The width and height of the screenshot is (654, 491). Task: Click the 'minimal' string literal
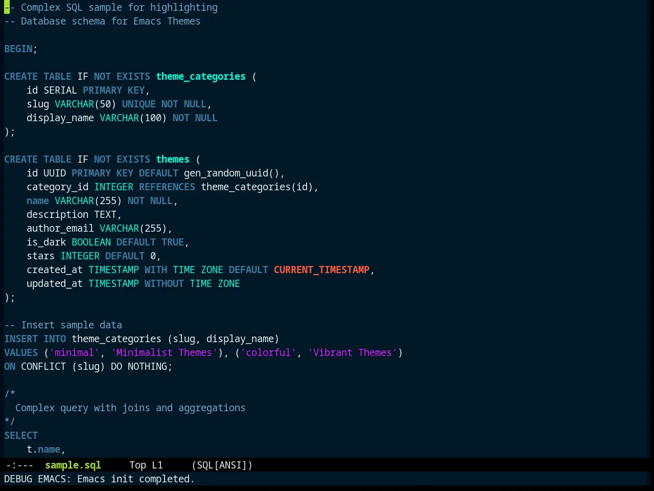[74, 352]
